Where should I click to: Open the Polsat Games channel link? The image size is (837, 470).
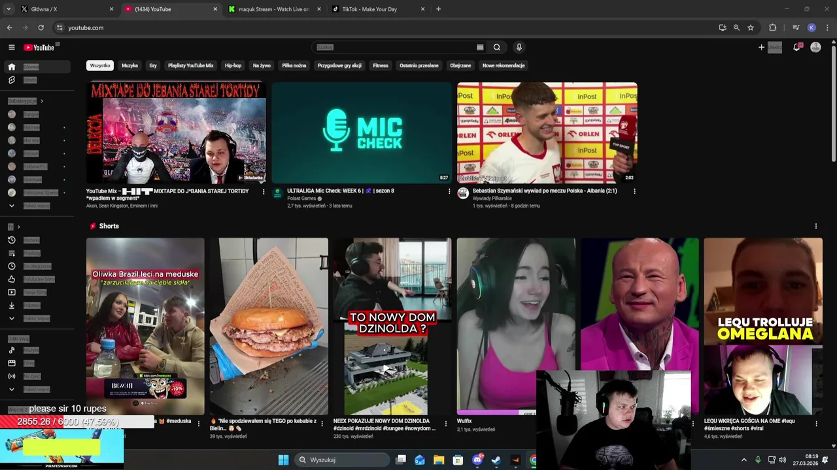point(301,198)
